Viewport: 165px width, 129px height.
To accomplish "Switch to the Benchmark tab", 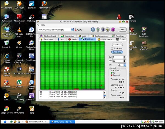I will pyautogui.click(x=47, y=39).
